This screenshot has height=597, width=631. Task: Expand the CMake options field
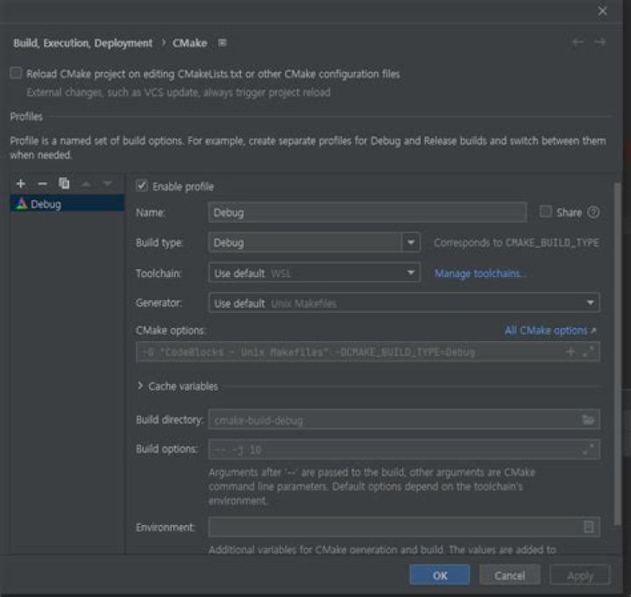tap(588, 352)
